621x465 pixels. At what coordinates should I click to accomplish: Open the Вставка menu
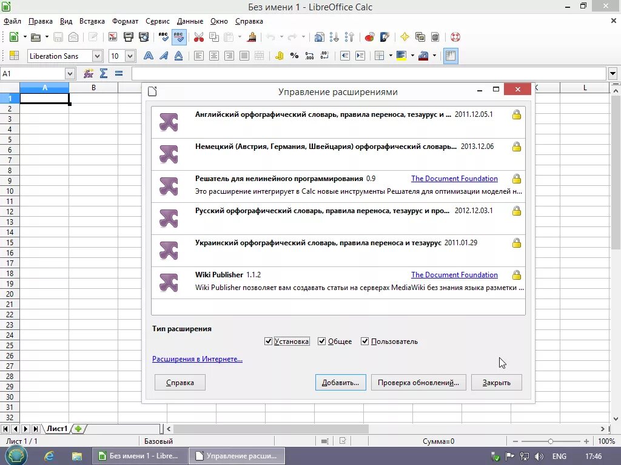point(92,21)
